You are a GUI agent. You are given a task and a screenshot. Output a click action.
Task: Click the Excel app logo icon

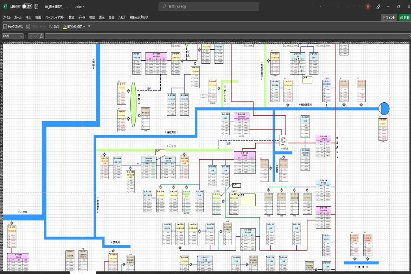[5, 7]
